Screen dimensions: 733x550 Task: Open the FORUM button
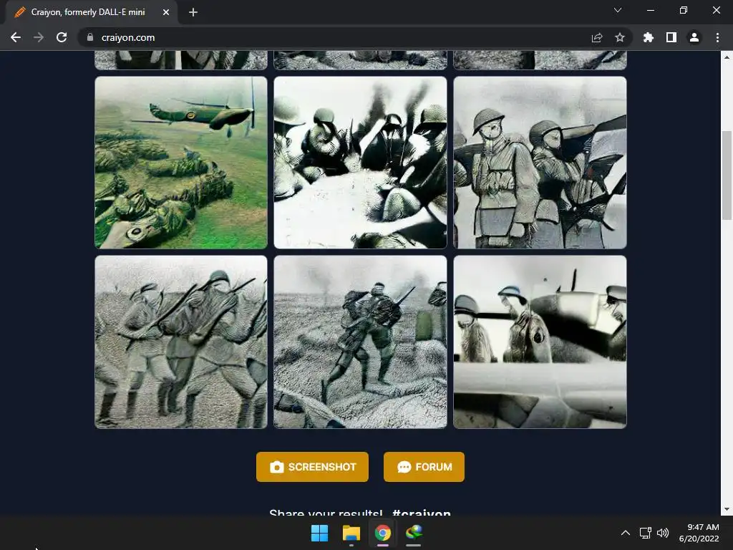(424, 467)
